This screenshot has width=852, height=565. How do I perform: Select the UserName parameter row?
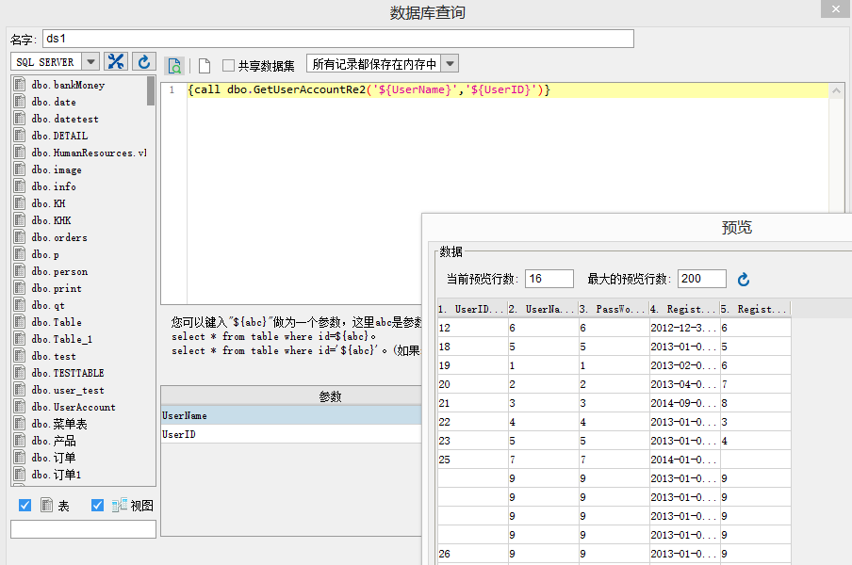pos(291,415)
